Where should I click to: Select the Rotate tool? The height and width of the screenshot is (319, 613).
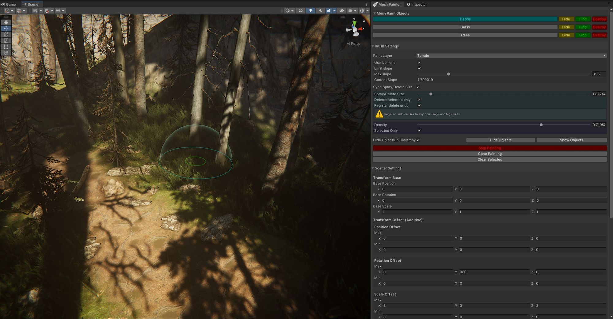point(6,34)
